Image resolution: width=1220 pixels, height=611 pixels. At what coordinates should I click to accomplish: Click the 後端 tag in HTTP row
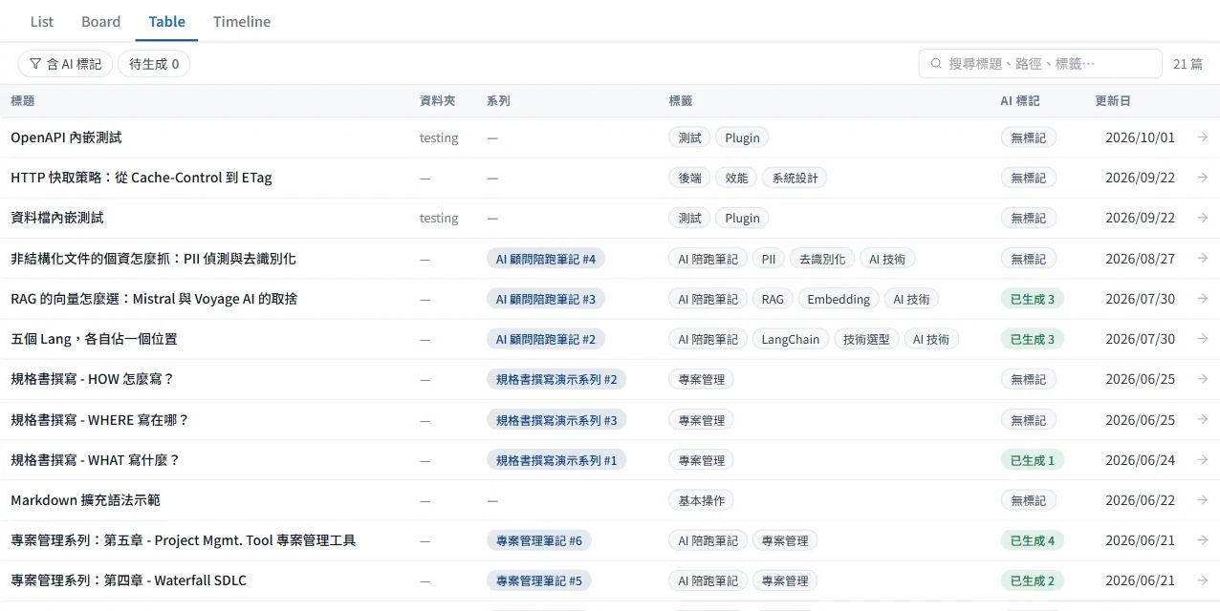(x=689, y=178)
